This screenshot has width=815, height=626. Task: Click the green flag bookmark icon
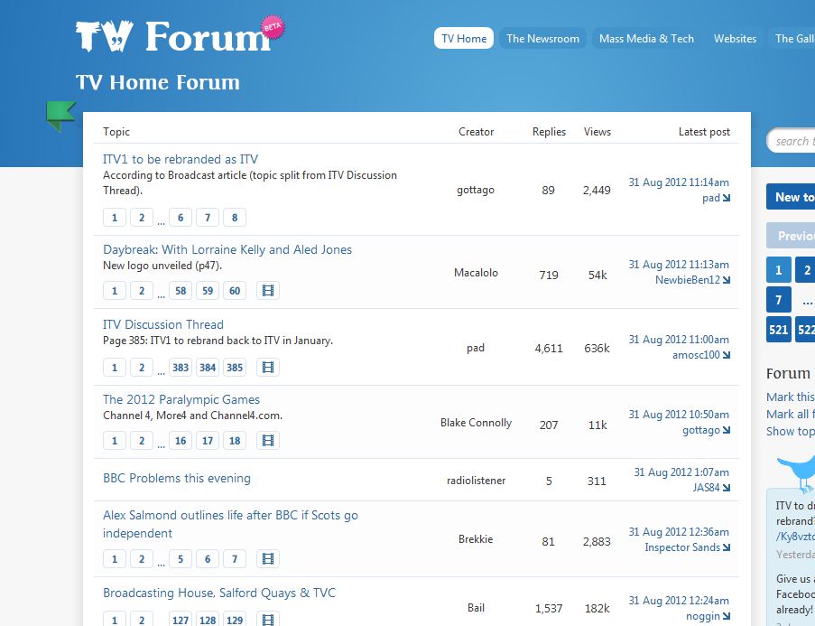point(60,116)
